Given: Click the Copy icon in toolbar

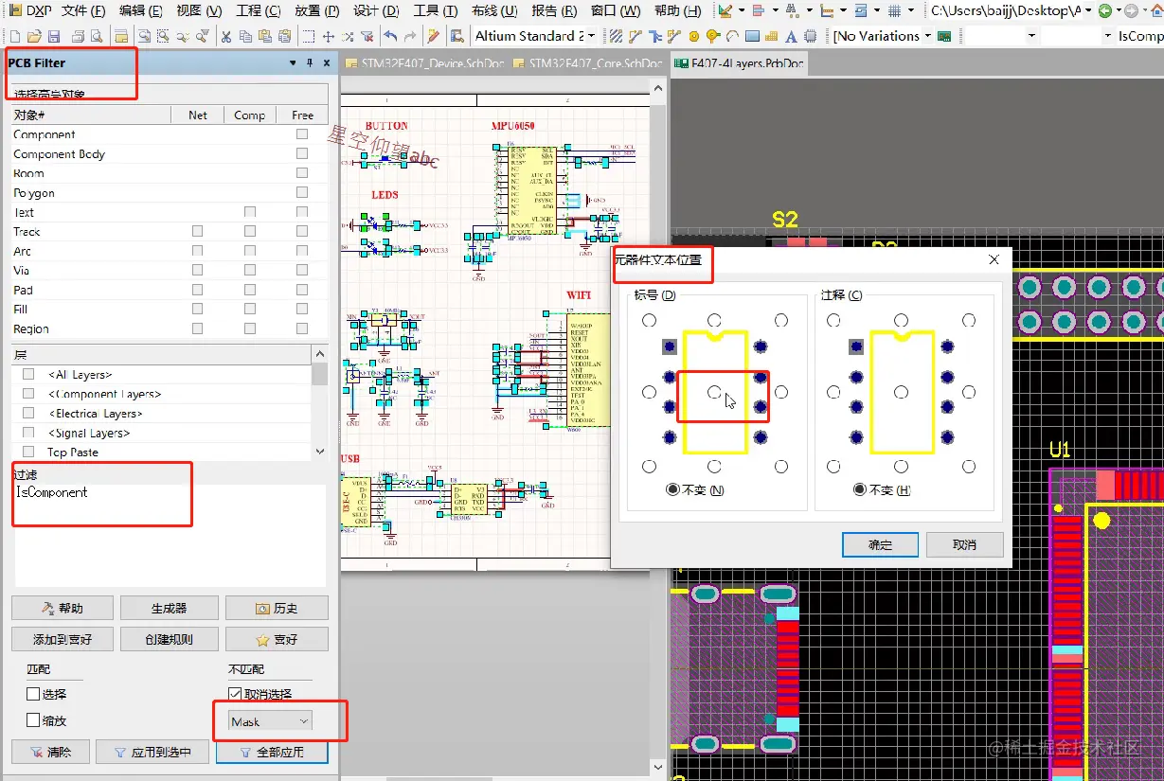Looking at the screenshot, I should [x=245, y=36].
